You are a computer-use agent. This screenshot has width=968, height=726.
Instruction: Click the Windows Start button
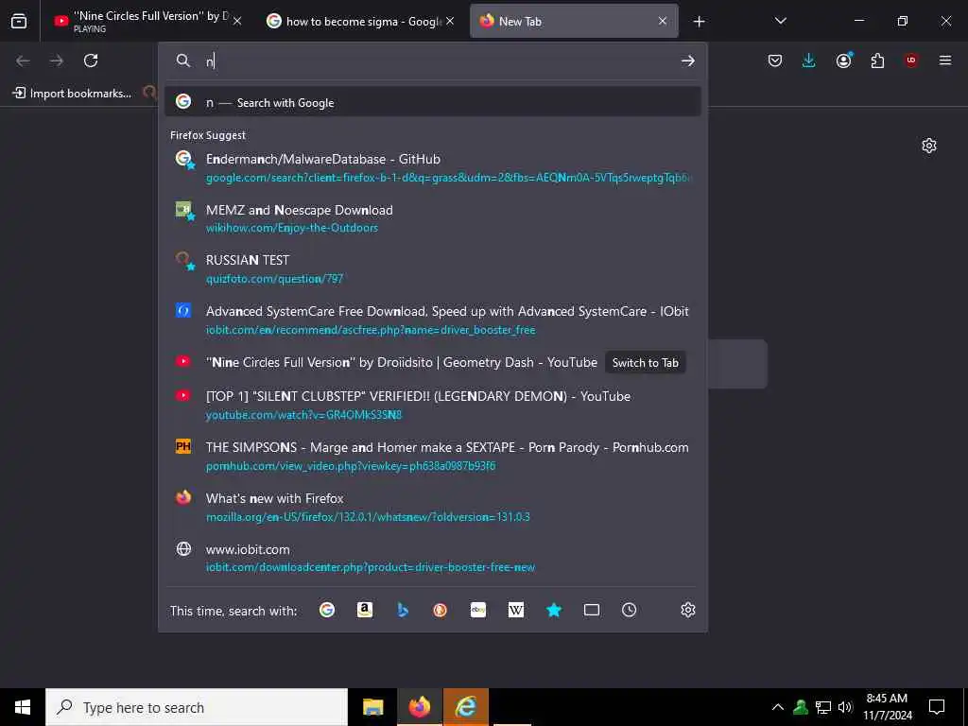pyautogui.click(x=23, y=707)
